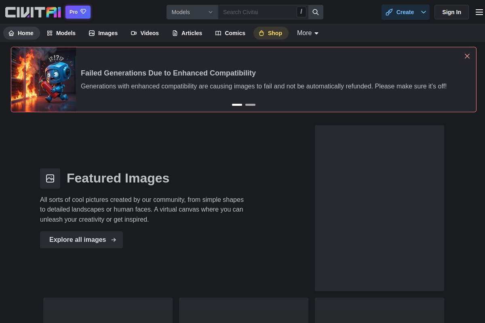485x323 pixels.
Task: Open the Comics tab
Action: point(230,33)
